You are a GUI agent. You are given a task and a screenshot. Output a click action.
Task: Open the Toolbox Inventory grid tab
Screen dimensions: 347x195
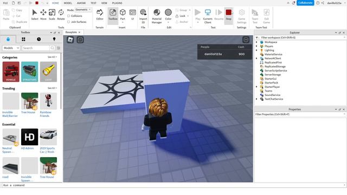pyautogui.click(x=23, y=39)
